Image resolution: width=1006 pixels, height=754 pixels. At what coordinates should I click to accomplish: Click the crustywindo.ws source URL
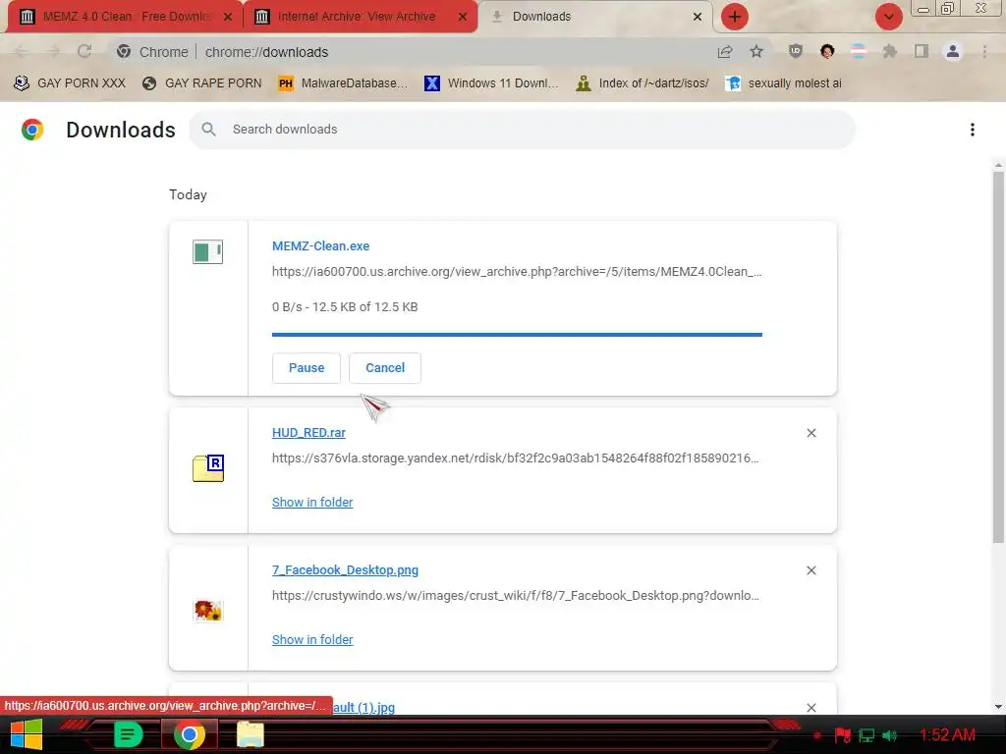515,596
